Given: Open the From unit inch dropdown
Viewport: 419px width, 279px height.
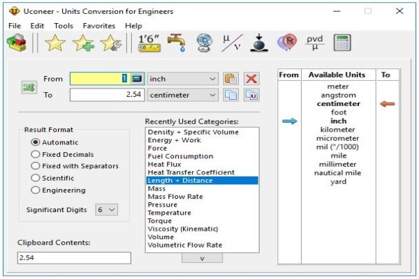Looking at the screenshot, I should point(182,79).
